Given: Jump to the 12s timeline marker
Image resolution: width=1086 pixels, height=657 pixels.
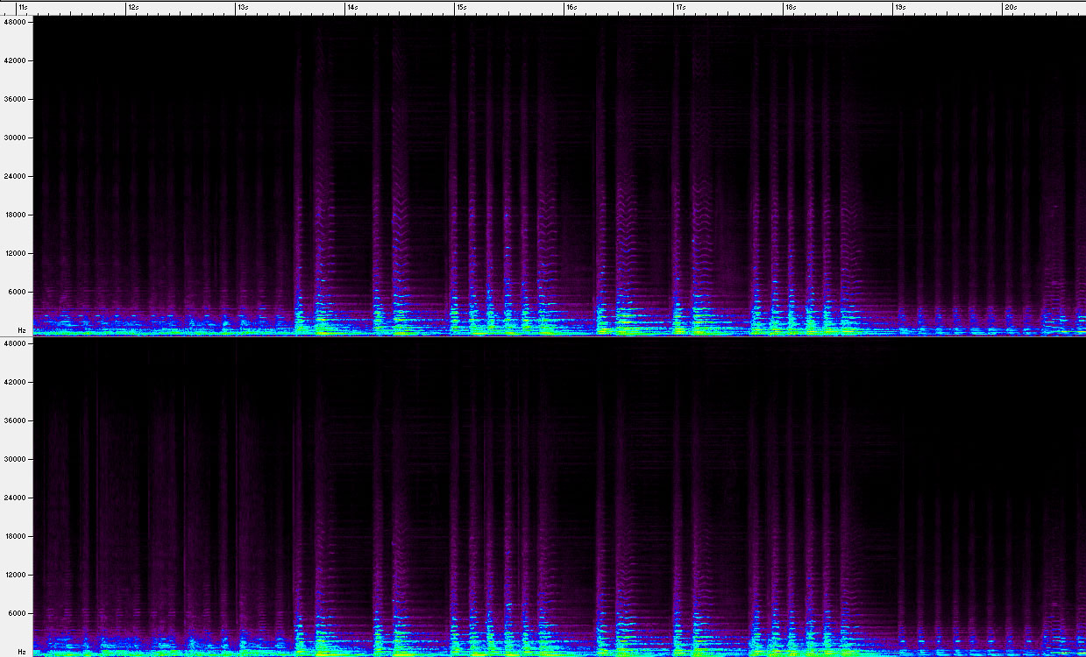Looking at the screenshot, I should [x=132, y=7].
